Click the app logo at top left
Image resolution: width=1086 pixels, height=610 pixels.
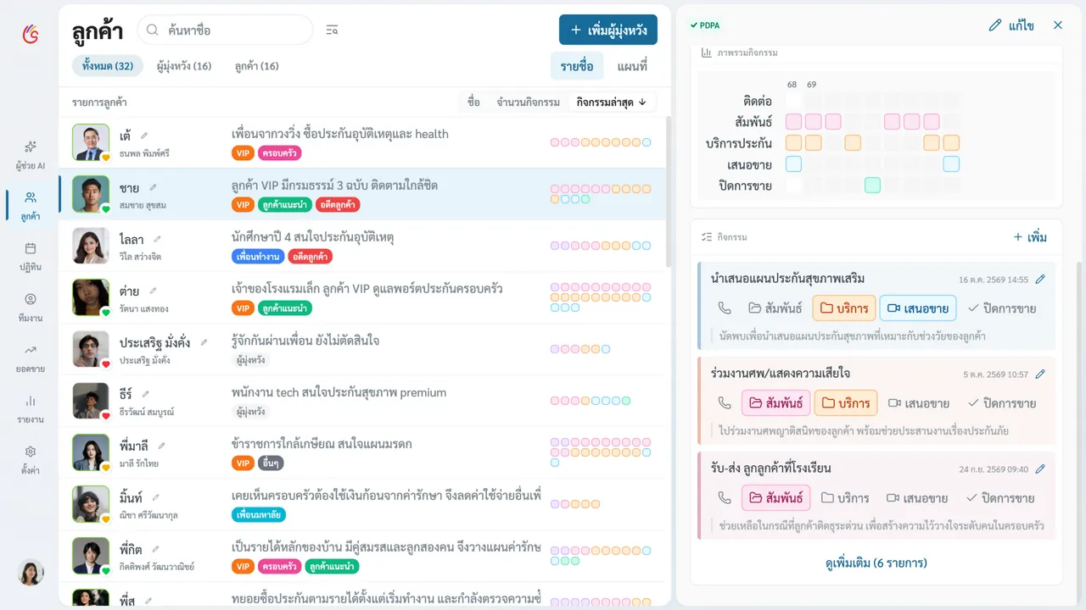click(31, 33)
